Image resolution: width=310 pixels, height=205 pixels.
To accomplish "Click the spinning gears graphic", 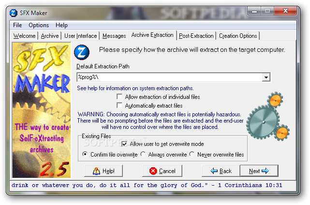I will coord(268,116).
